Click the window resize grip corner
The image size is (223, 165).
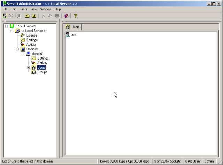pyautogui.click(x=220, y=162)
